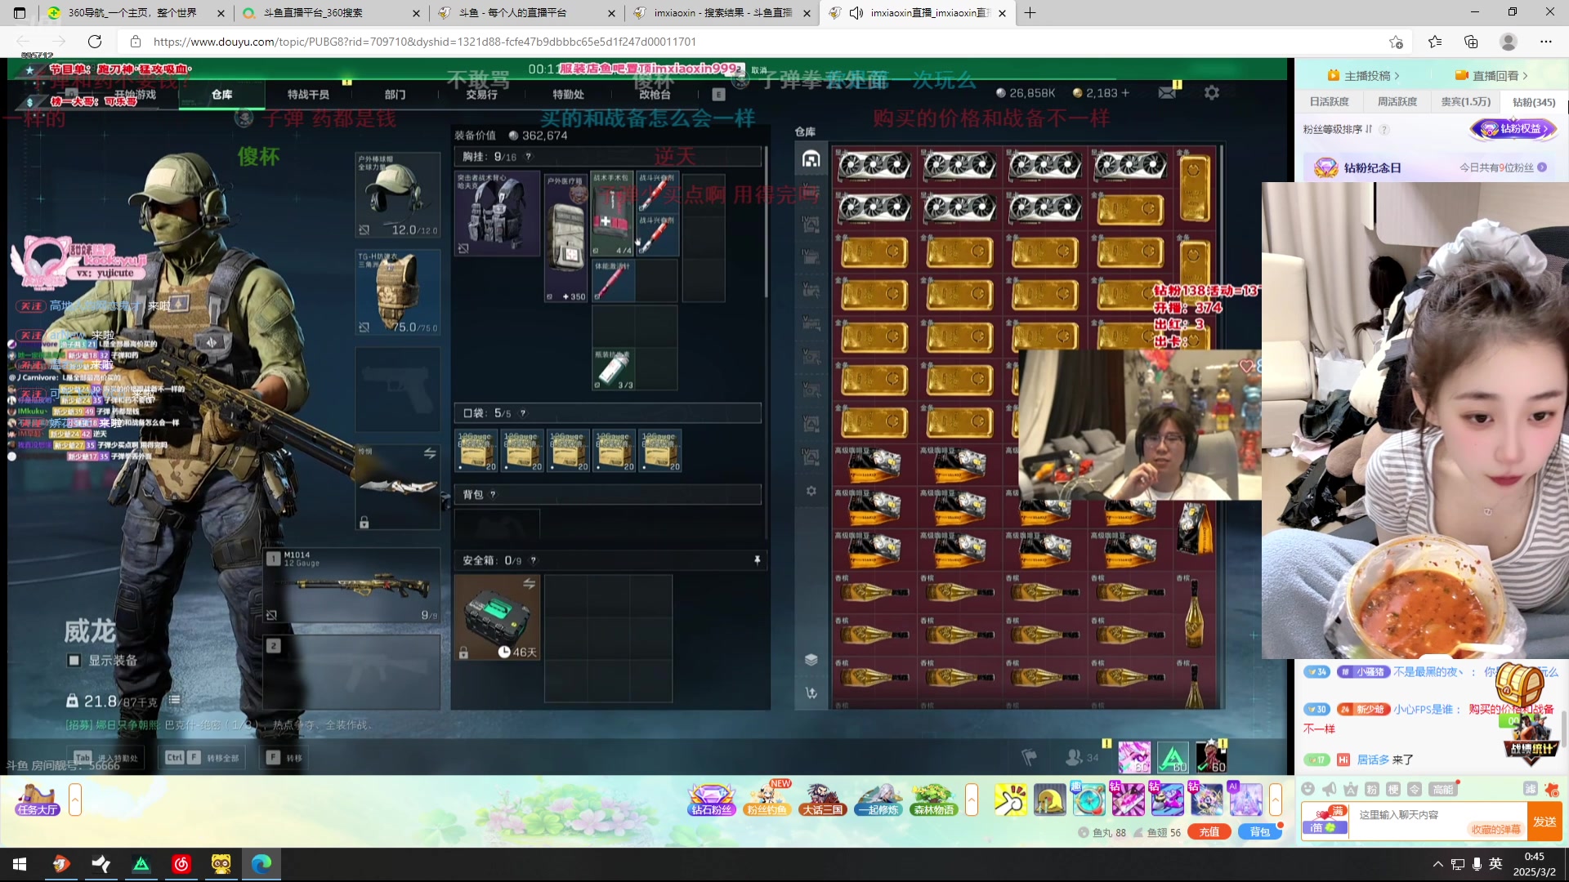Switch to 斗鱼 - 每个人的直播平台 tab
This screenshot has height=882, width=1569.
[527, 13]
